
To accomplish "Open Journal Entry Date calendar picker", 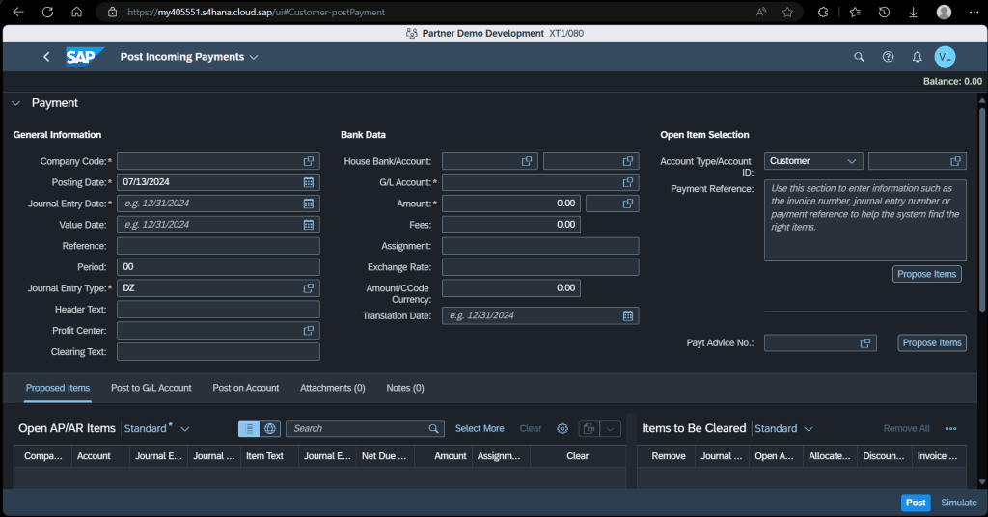I will (x=309, y=204).
